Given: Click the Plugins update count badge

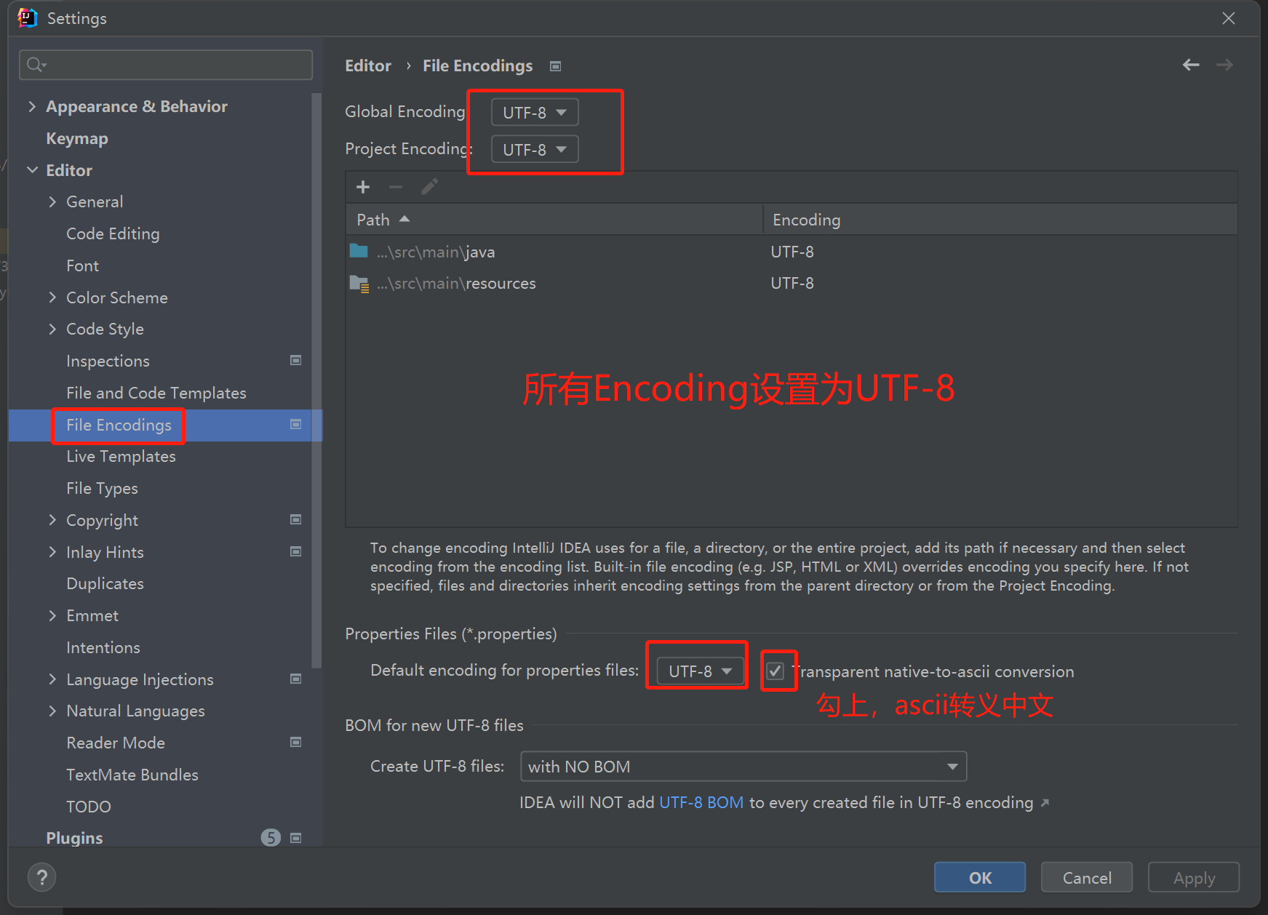Looking at the screenshot, I should tap(271, 838).
